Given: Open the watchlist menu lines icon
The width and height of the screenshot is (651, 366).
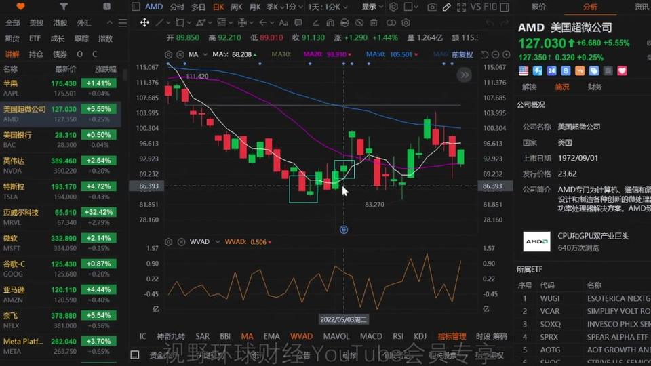Looking at the screenshot, I should tap(123, 23).
